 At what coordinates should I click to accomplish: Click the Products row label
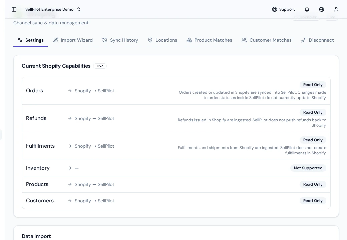point(37,184)
